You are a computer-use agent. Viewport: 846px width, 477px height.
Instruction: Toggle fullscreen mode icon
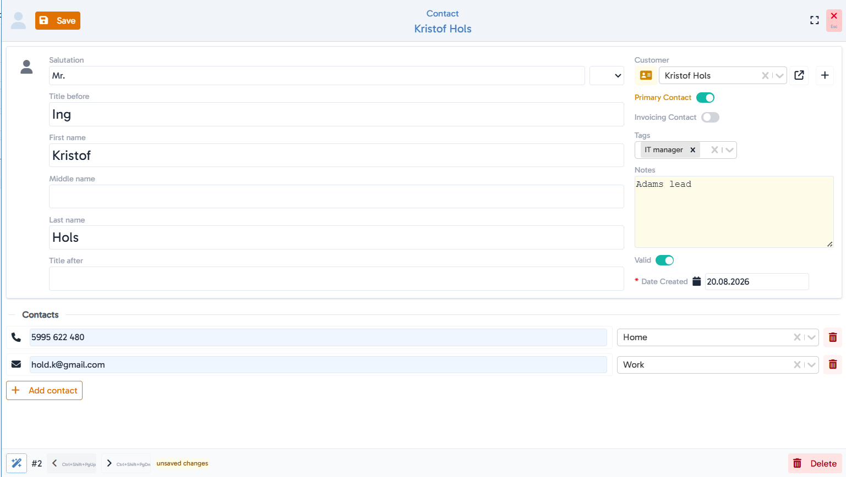pos(815,20)
